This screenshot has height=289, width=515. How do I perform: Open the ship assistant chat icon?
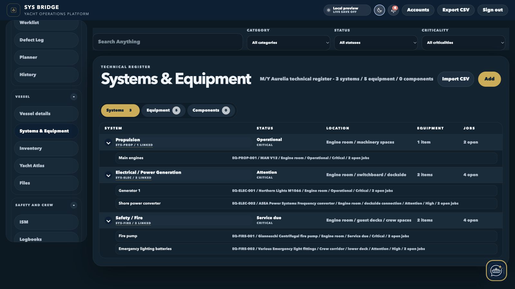point(496,270)
